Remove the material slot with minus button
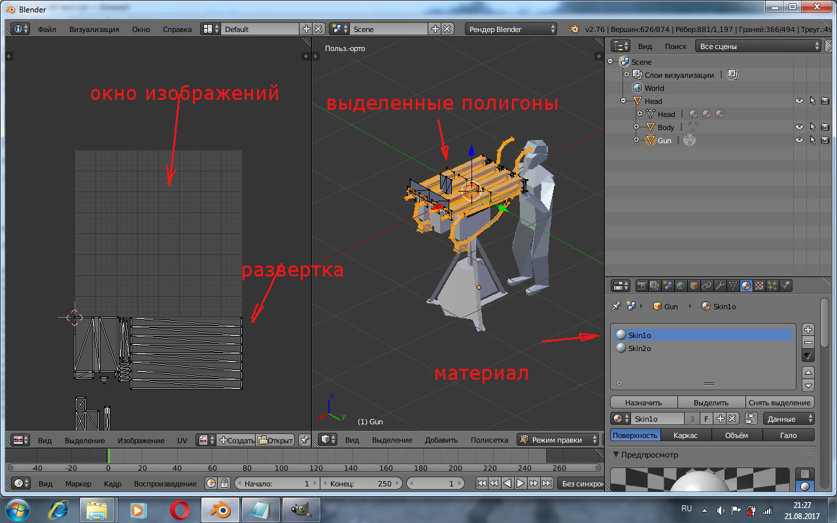This screenshot has height=523, width=837. tap(808, 343)
